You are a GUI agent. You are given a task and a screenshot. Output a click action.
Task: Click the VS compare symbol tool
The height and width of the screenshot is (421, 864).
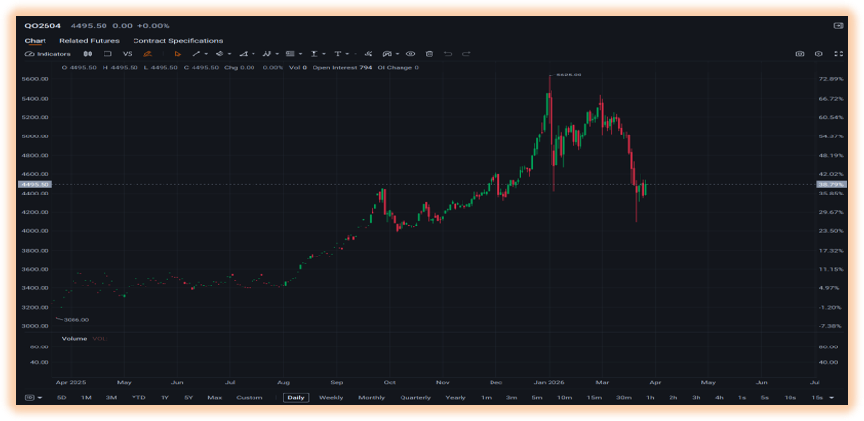(x=128, y=54)
